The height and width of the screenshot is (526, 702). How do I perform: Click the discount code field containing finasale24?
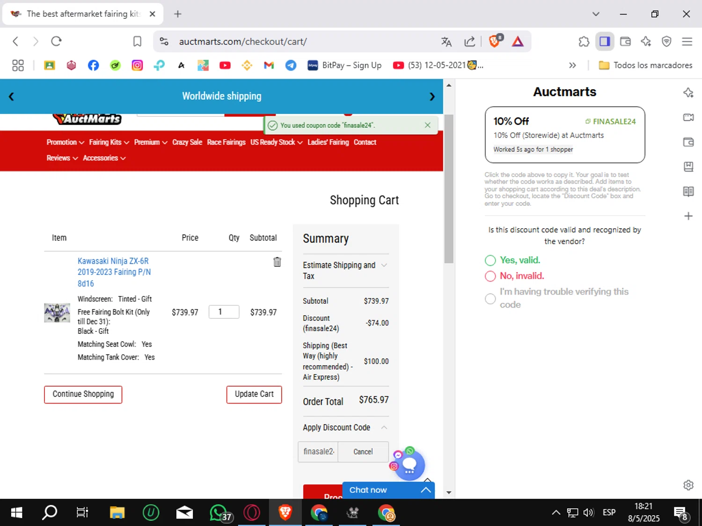click(x=318, y=452)
